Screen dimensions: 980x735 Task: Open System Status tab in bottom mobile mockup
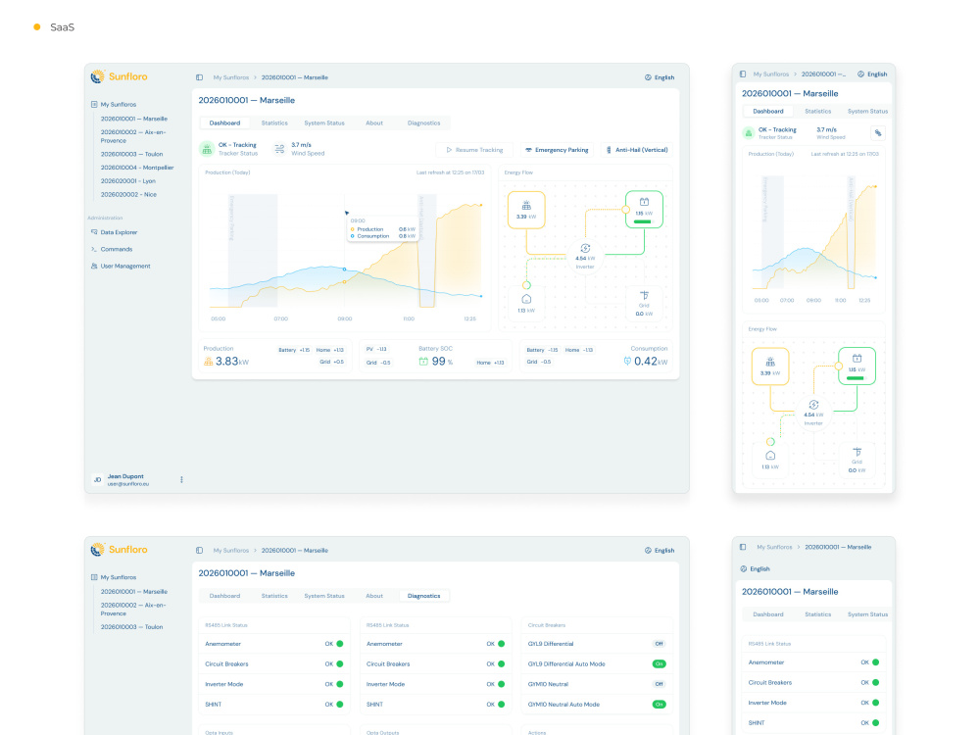867,614
